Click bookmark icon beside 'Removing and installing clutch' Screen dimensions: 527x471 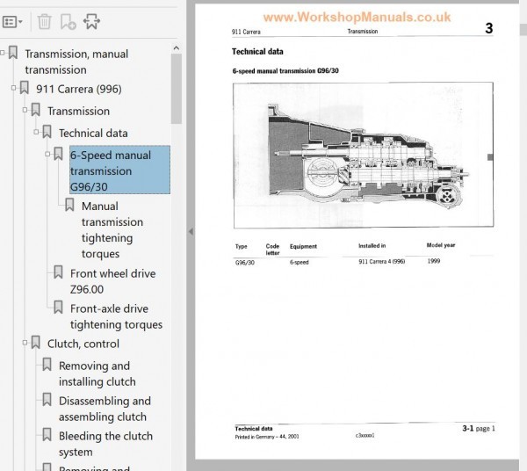point(47,365)
